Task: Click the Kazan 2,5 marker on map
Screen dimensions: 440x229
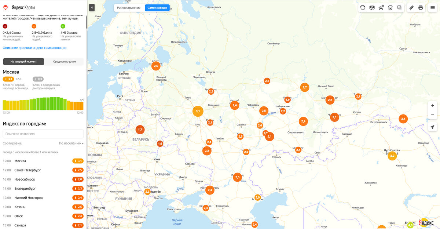Action: pyautogui.click(x=264, y=110)
